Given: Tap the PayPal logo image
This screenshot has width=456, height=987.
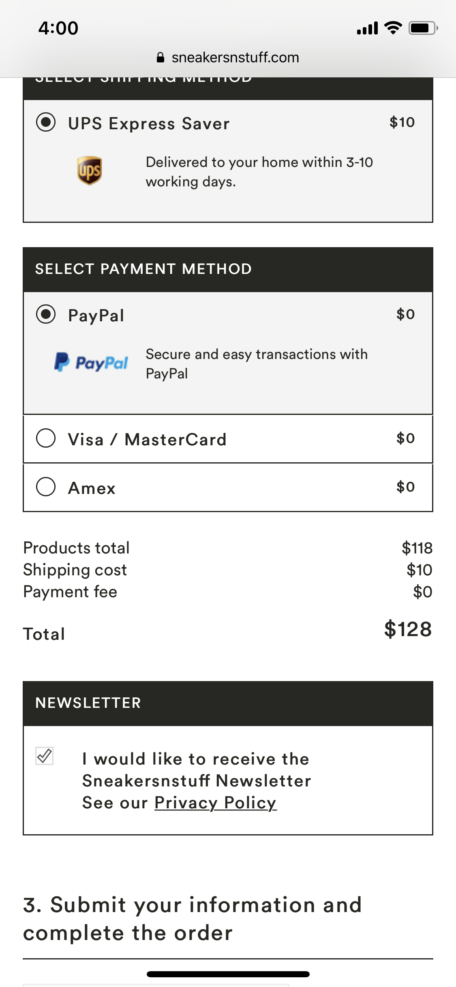Looking at the screenshot, I should click(x=91, y=362).
